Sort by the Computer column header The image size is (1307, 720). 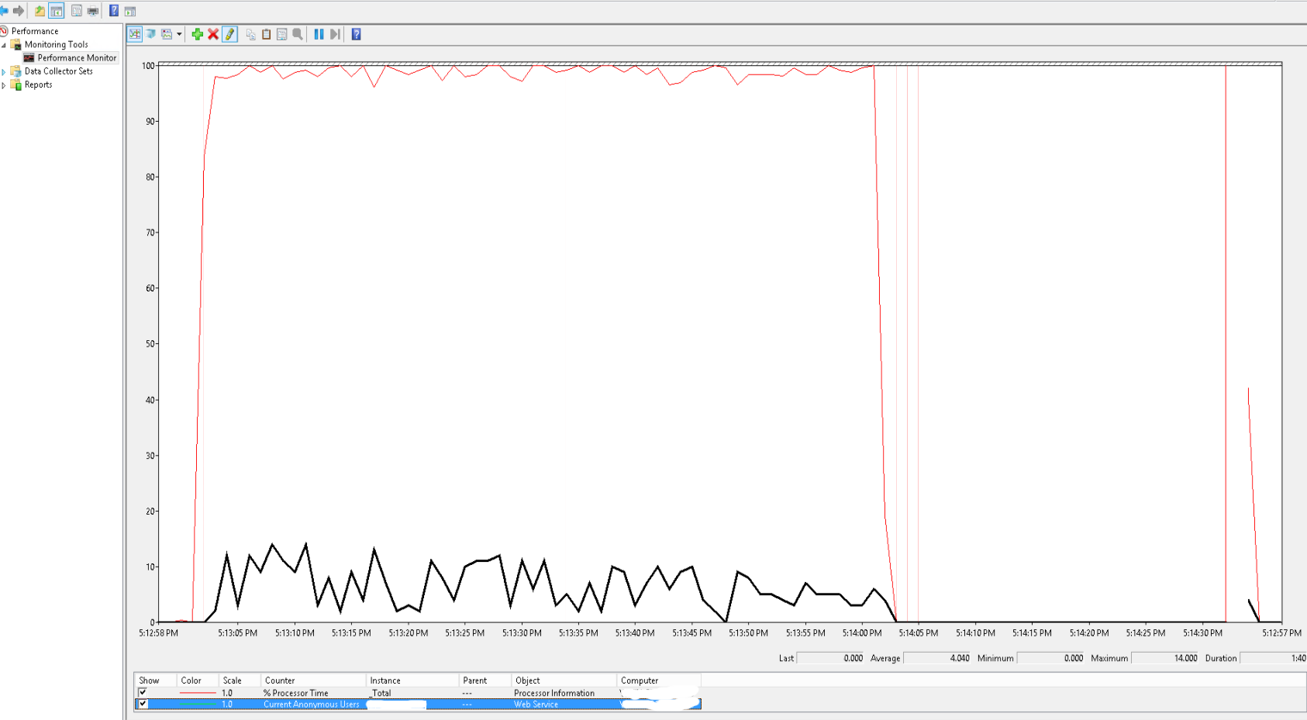click(659, 680)
